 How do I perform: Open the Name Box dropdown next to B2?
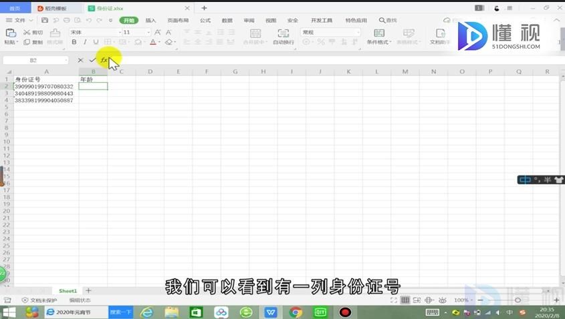pyautogui.click(x=66, y=61)
